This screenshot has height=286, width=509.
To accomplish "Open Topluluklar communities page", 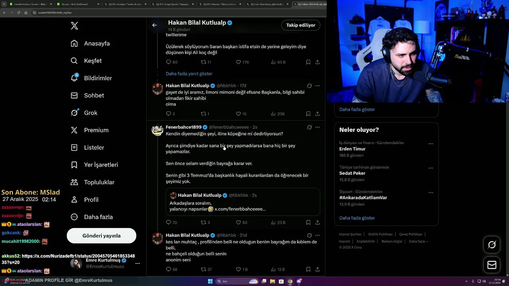I will click(x=92, y=182).
